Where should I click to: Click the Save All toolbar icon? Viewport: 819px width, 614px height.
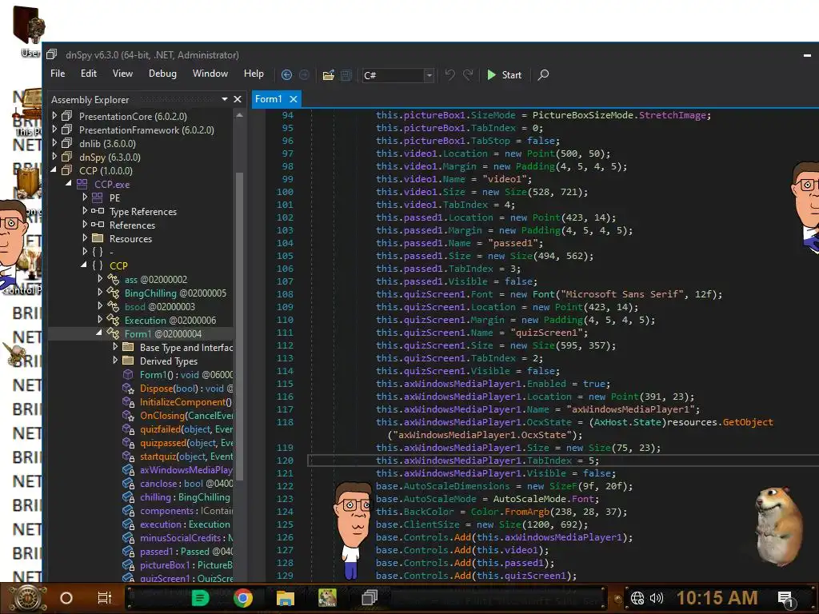[346, 74]
